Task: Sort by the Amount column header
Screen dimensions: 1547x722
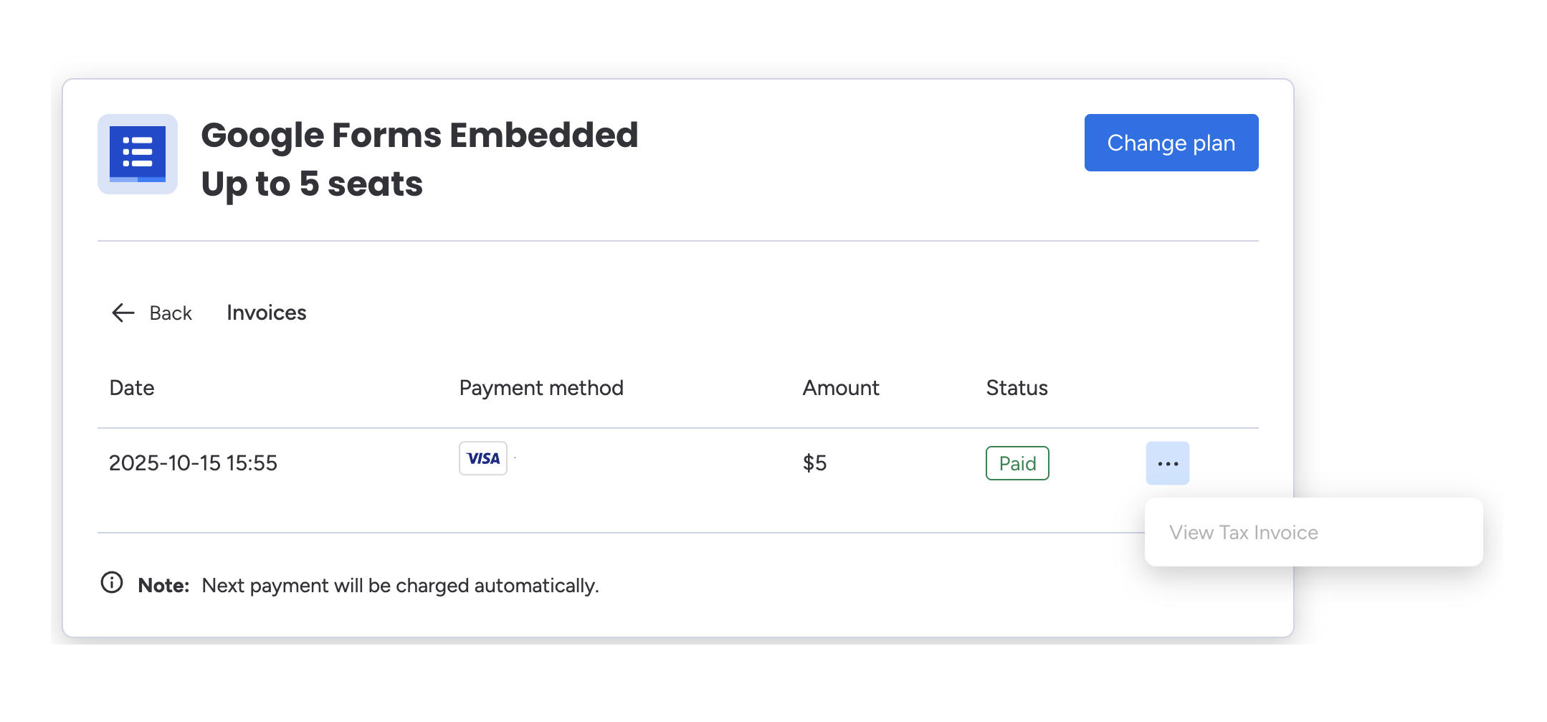Action: (840, 388)
